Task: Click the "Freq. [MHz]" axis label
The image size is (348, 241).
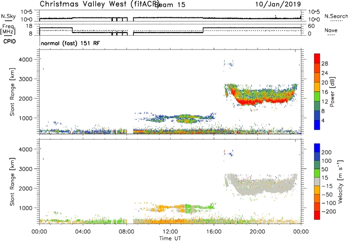Action: 8,30
